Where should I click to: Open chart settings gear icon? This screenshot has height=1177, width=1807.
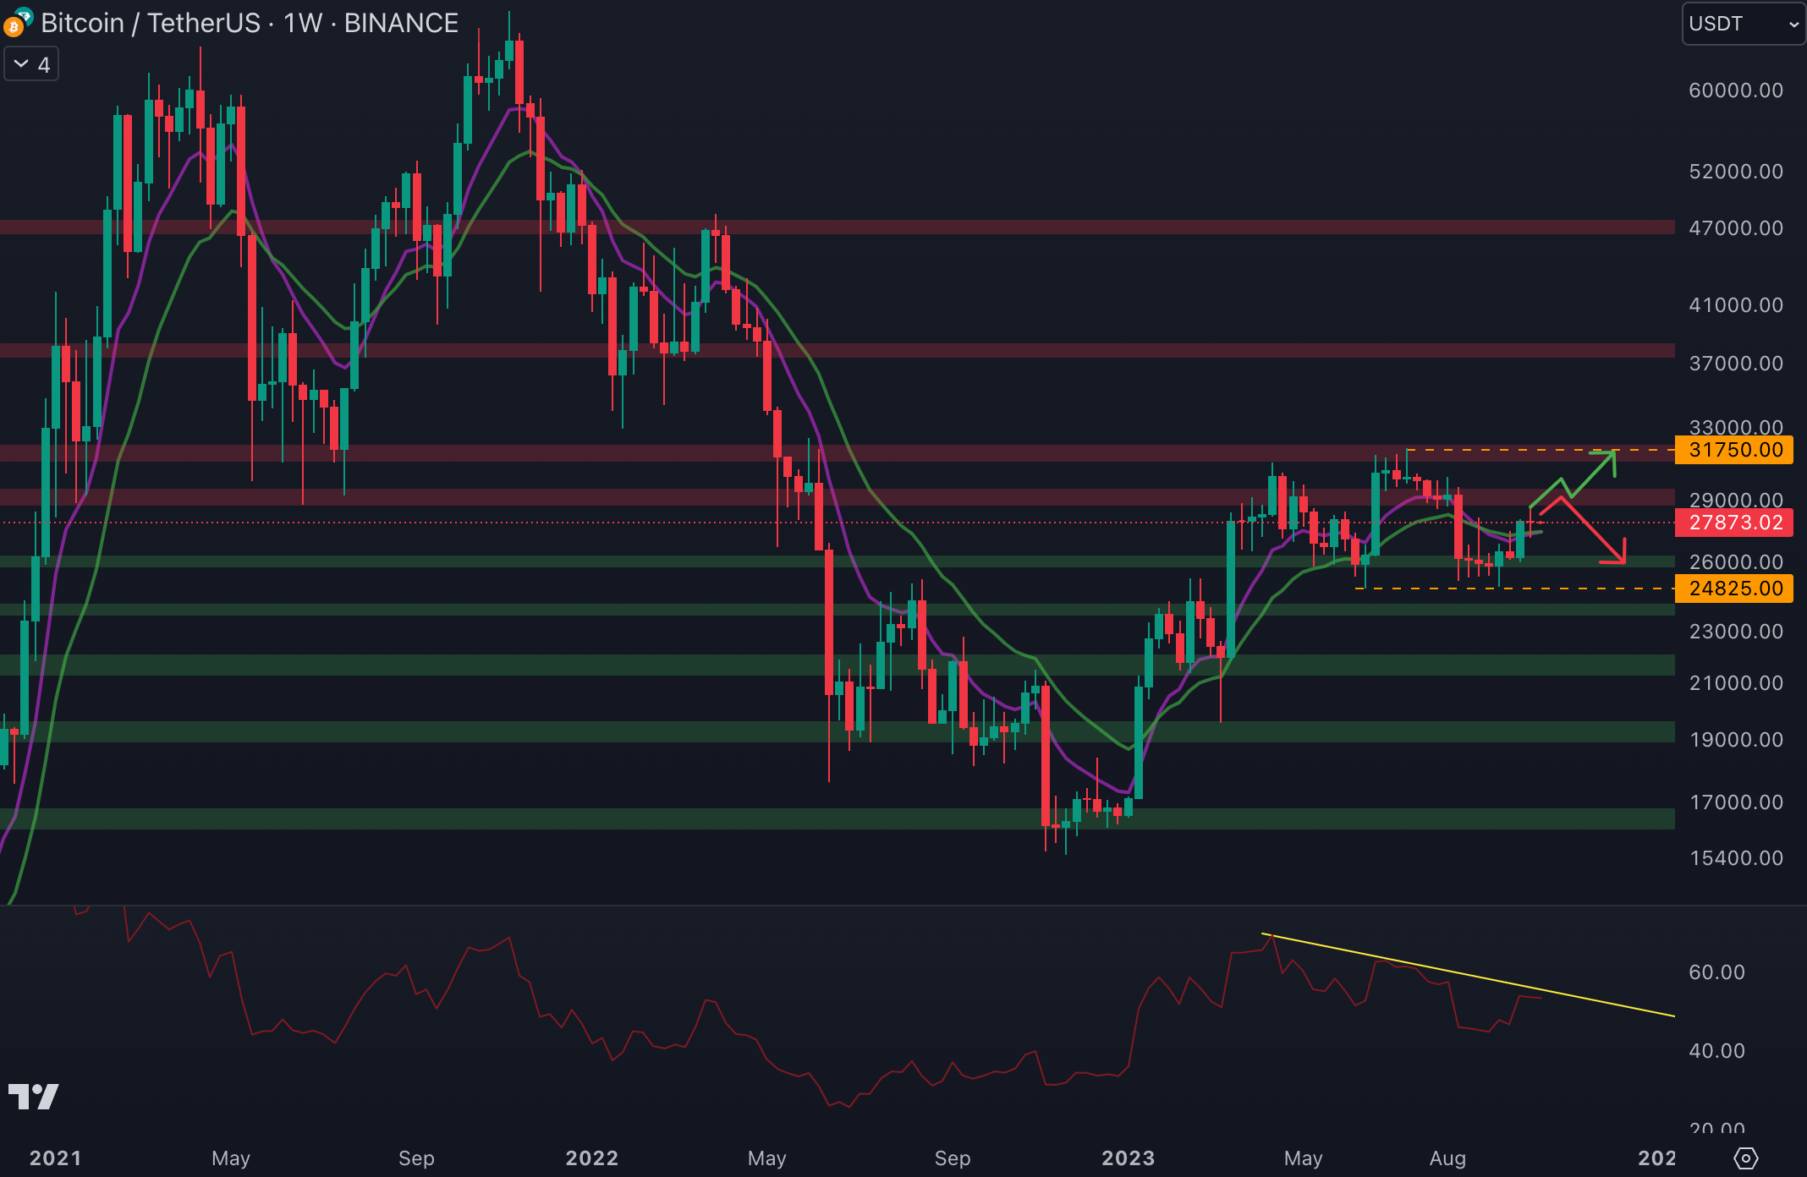(x=1745, y=1158)
